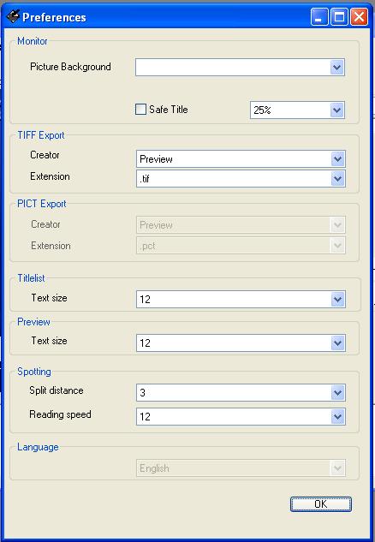Image resolution: width=375 pixels, height=542 pixels.
Task: Expand the TIFF Extension .tif dropdown arrow
Action: [337, 179]
